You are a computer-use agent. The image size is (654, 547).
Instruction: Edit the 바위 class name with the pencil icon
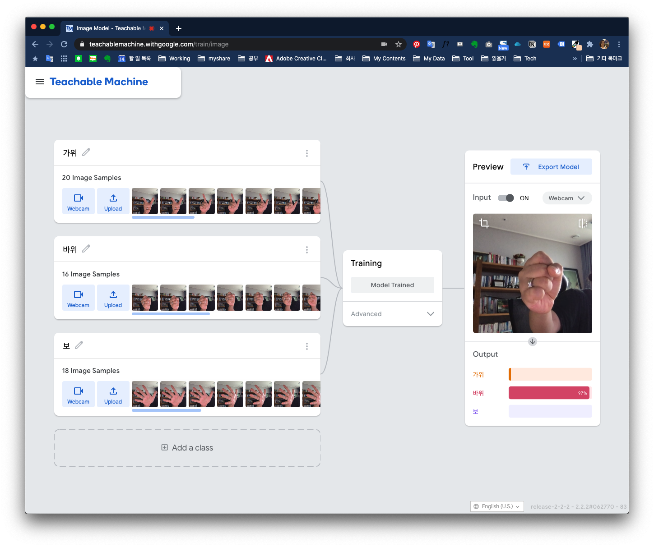(x=86, y=249)
